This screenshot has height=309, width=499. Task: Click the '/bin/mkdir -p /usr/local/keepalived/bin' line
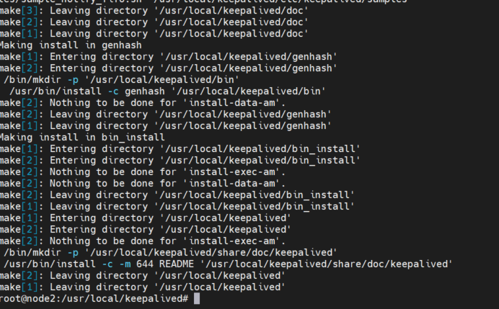coord(121,79)
